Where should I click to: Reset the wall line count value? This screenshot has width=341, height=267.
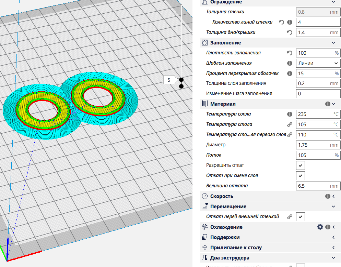281,22
